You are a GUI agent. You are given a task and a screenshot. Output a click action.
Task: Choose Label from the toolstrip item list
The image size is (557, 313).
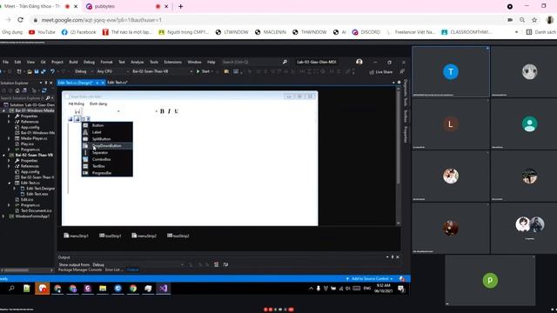point(107,132)
